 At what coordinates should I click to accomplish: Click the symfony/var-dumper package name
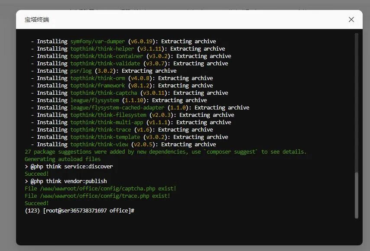97,41
